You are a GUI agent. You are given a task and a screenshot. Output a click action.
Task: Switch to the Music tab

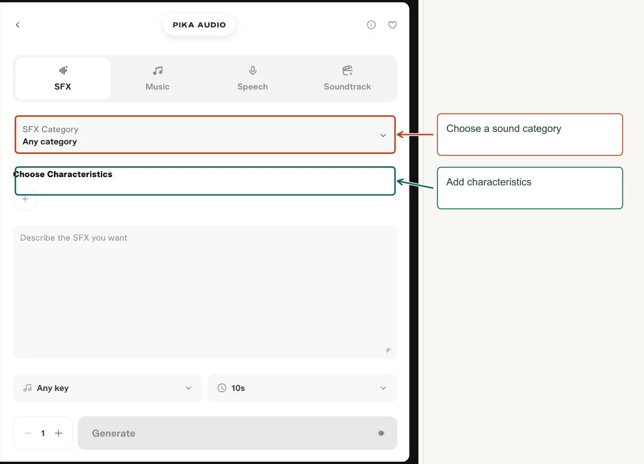pos(158,78)
